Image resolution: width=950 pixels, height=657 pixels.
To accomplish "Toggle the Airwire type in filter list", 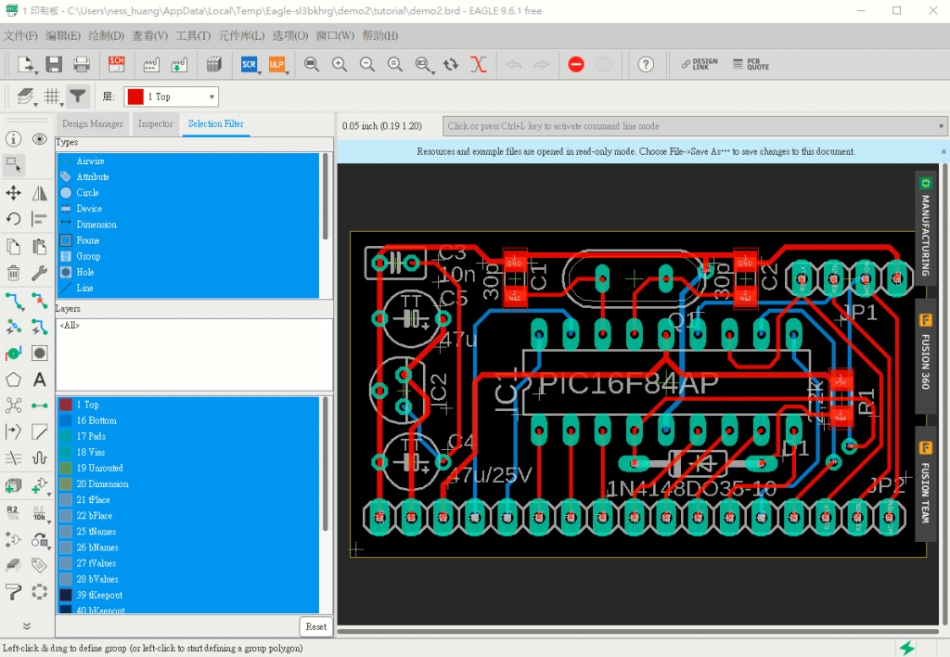I will point(91,161).
